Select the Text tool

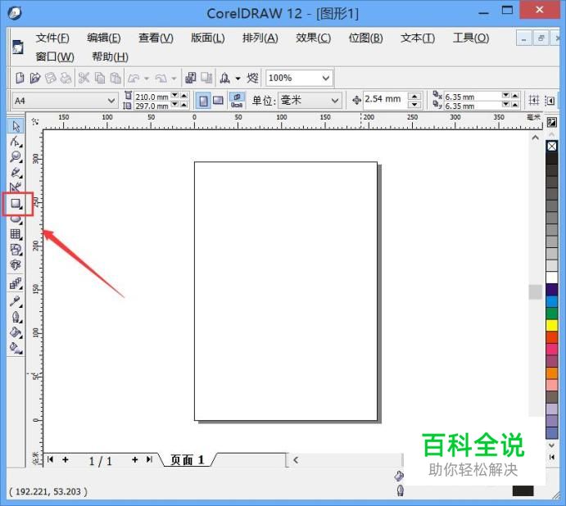(16, 265)
